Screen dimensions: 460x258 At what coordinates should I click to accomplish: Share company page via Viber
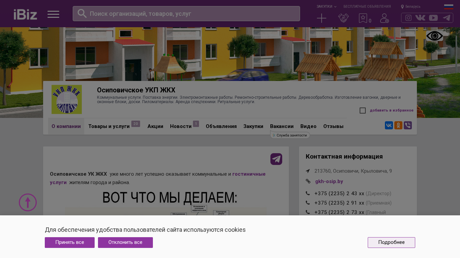[408, 125]
